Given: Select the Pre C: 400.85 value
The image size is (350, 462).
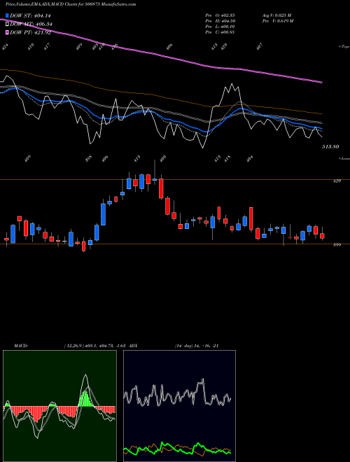Looking at the screenshot, I should coord(220,31).
